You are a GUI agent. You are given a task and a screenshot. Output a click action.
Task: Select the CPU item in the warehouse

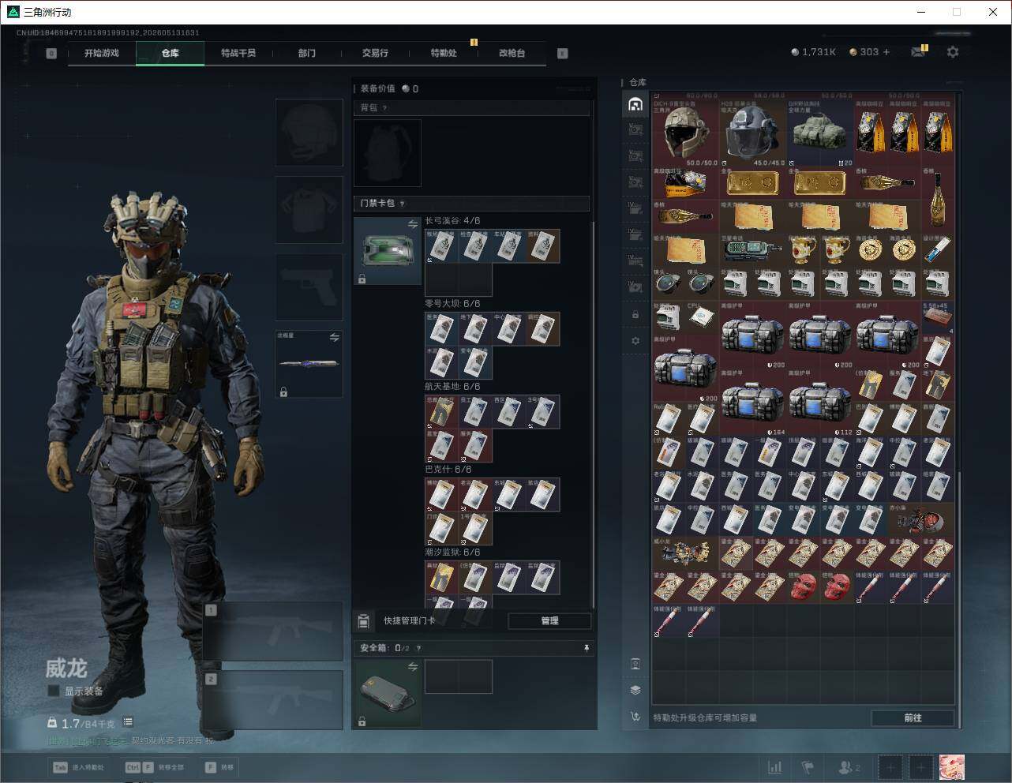tap(702, 317)
